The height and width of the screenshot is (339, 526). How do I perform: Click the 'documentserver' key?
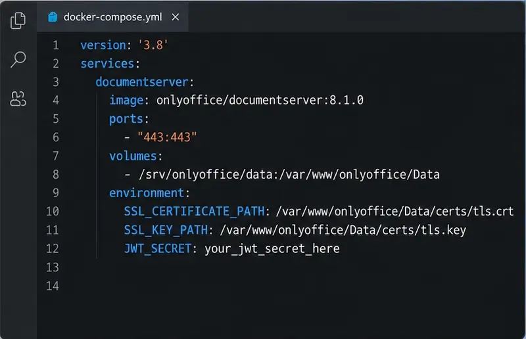pyautogui.click(x=142, y=82)
